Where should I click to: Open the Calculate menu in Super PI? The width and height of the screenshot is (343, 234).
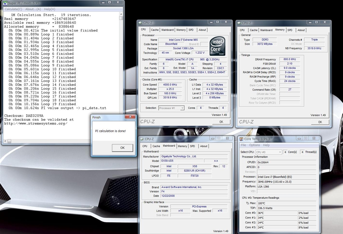[13, 9]
